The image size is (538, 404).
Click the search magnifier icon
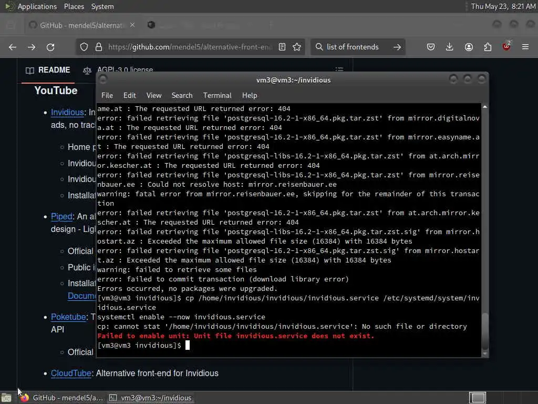[x=319, y=47]
